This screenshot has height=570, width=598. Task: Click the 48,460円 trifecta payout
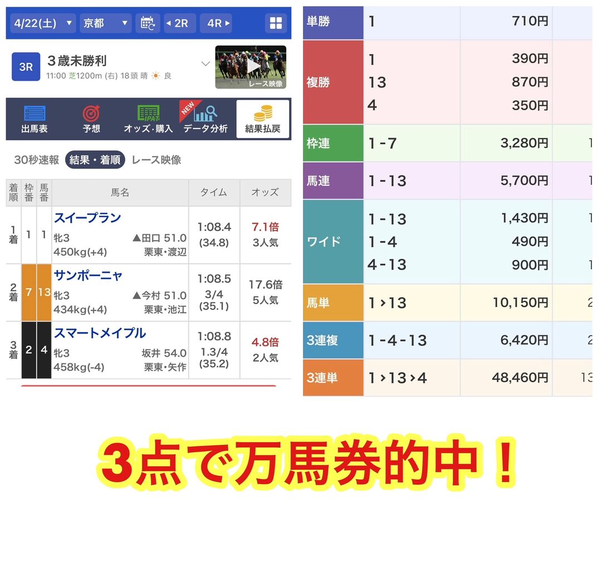click(520, 378)
